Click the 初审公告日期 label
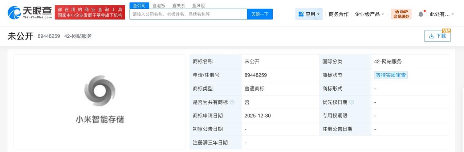The image size is (464, 152). (208, 129)
